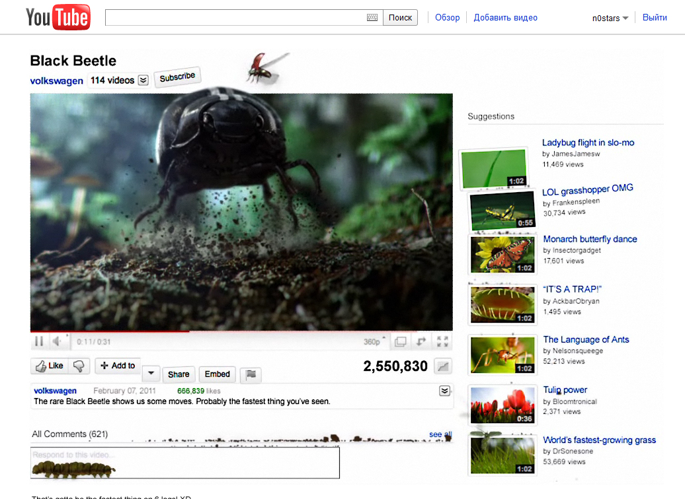Open volkswagen channel link beside 114 videos
Image resolution: width=685 pixels, height=499 pixels.
pyautogui.click(x=56, y=81)
